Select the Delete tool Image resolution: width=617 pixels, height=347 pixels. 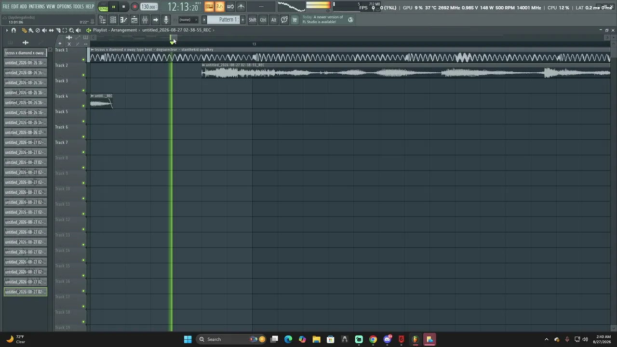pyautogui.click(x=38, y=30)
